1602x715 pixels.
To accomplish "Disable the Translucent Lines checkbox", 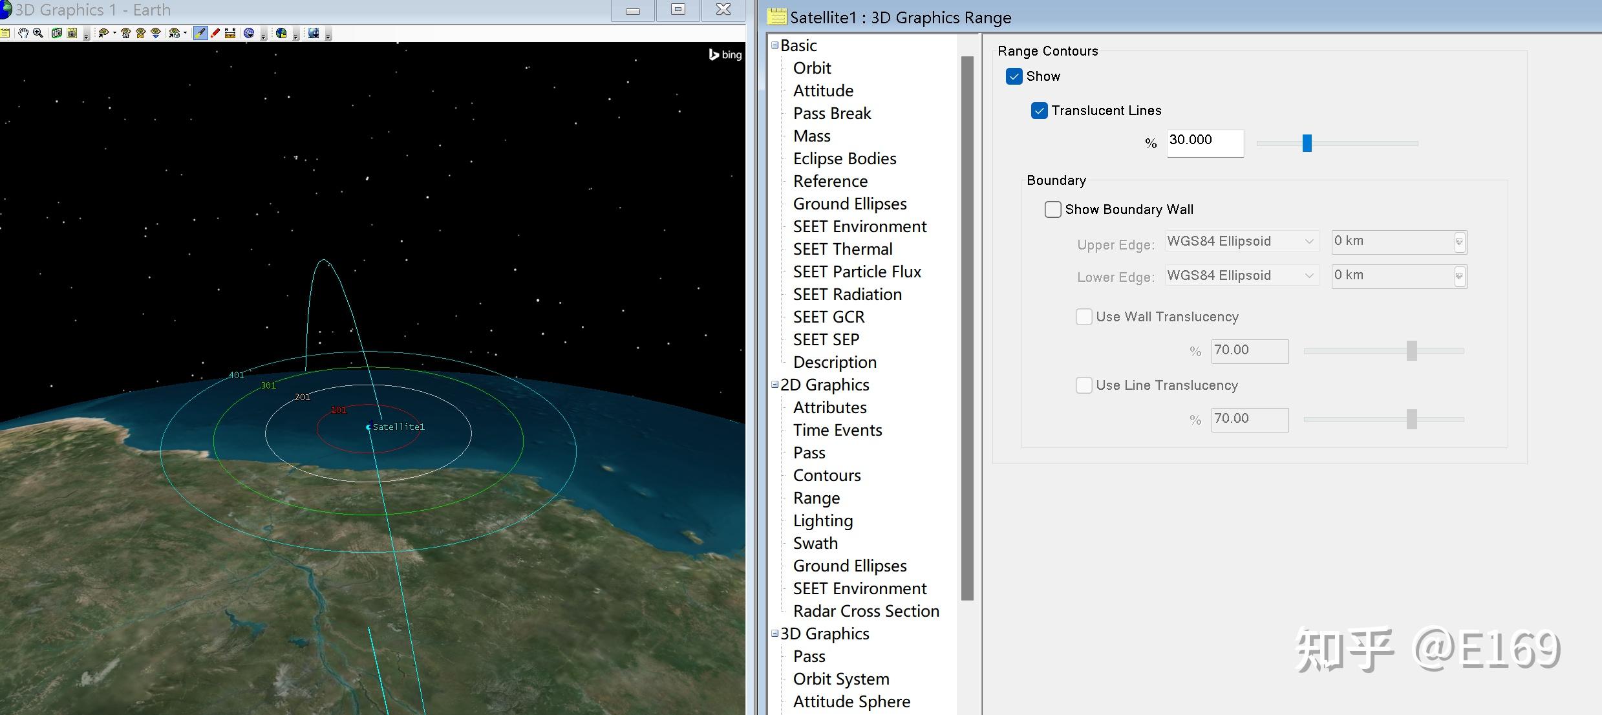I will (1039, 111).
